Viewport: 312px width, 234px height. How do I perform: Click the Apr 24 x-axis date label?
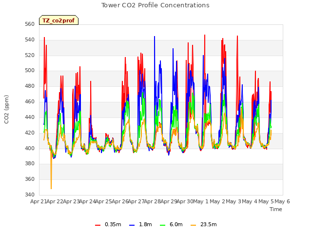[x=88, y=202]
